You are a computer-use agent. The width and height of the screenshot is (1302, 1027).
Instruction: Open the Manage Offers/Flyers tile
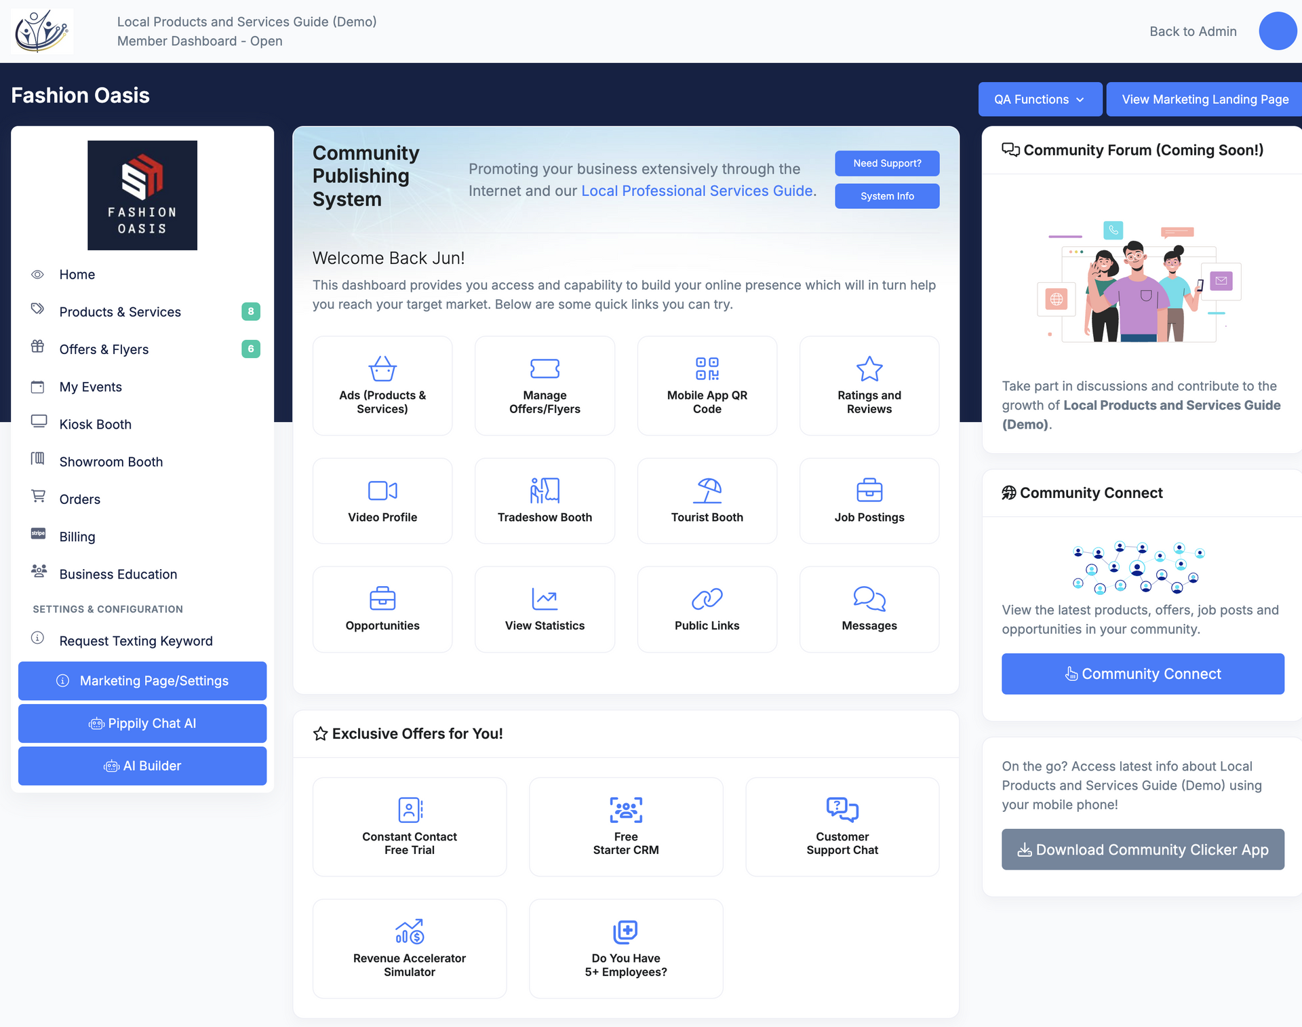point(545,385)
